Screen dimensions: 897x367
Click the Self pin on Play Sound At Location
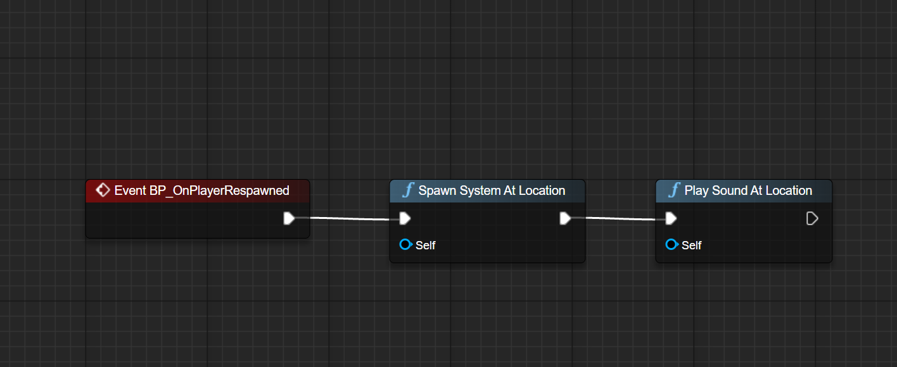click(x=672, y=245)
